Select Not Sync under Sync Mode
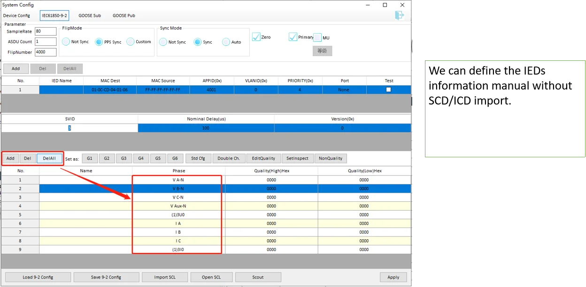This screenshot has width=586, height=287. pos(172,42)
